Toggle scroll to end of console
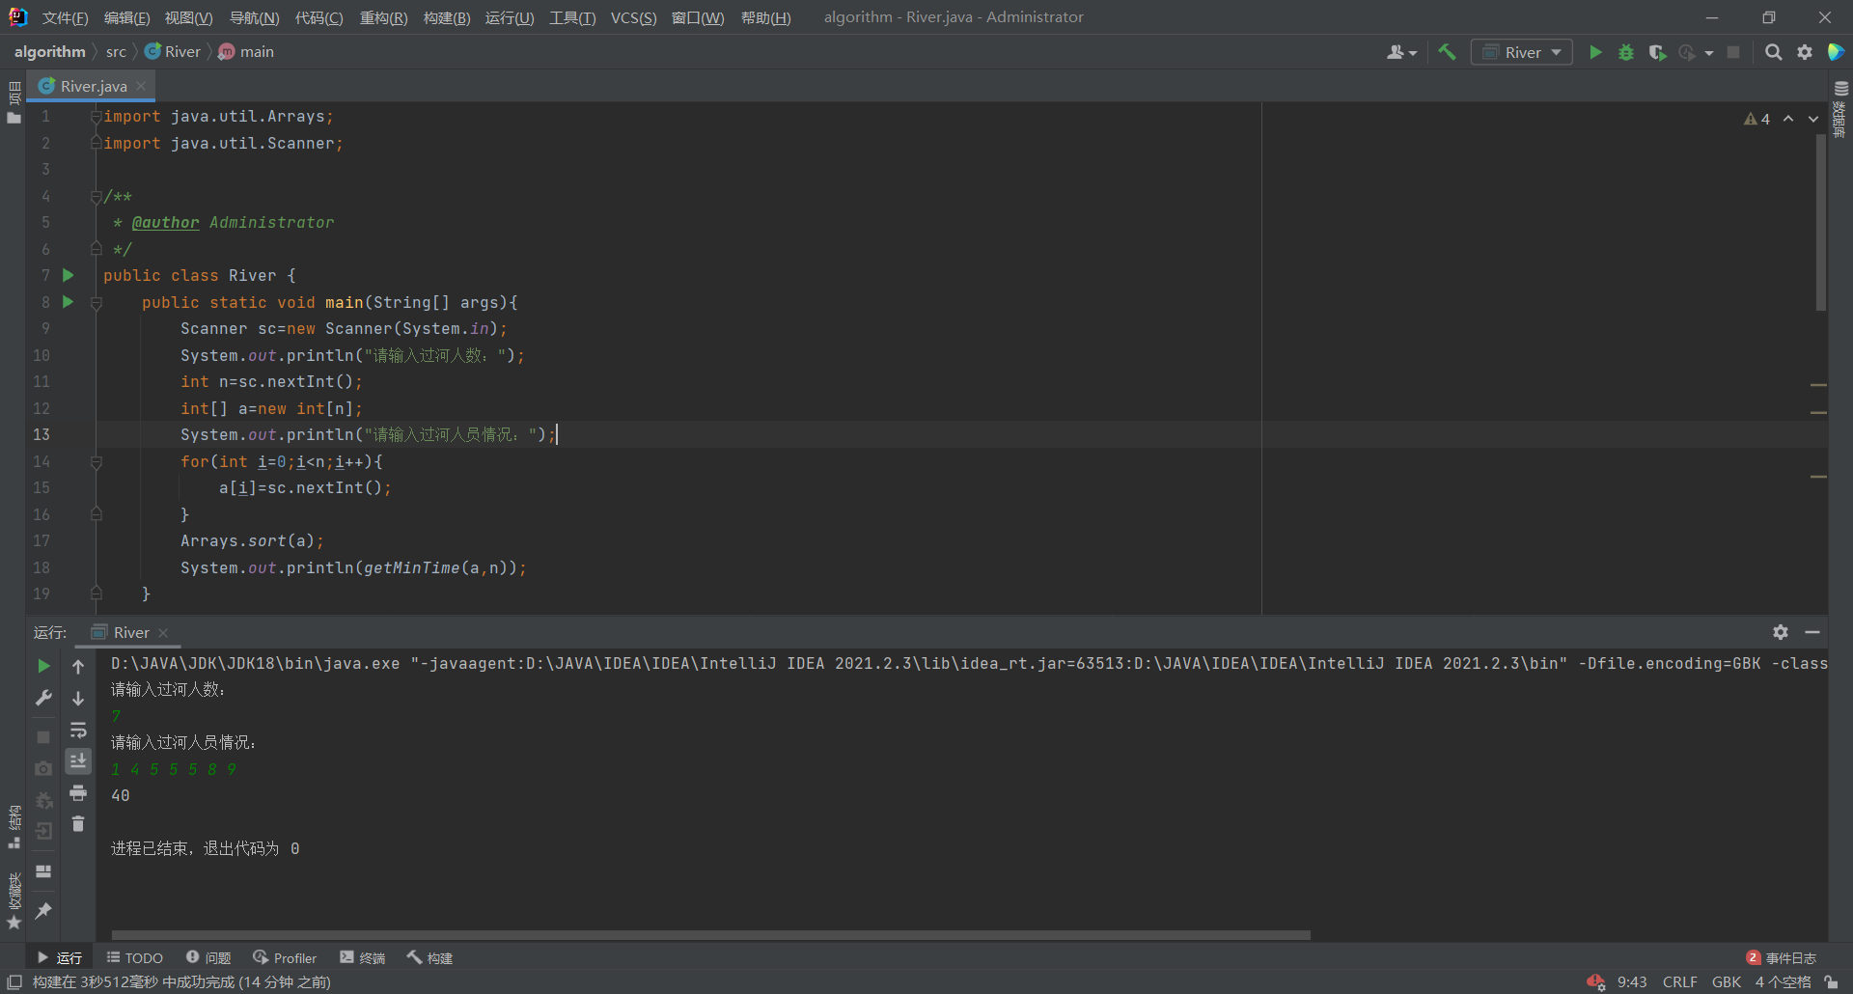1853x994 pixels. [78, 761]
